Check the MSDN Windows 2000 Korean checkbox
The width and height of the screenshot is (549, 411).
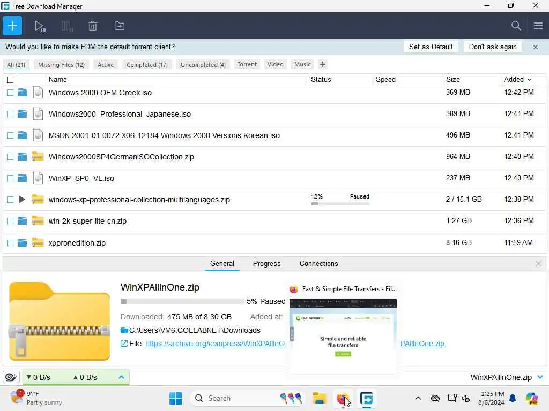[10, 135]
